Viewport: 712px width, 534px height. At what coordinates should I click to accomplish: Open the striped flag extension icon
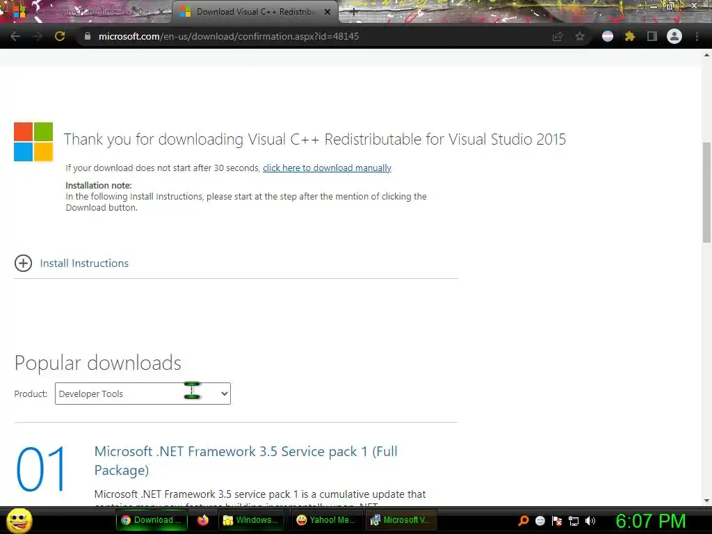coord(608,36)
